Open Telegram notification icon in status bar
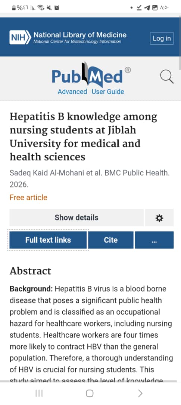The width and height of the screenshot is (181, 405). (x=147, y=8)
